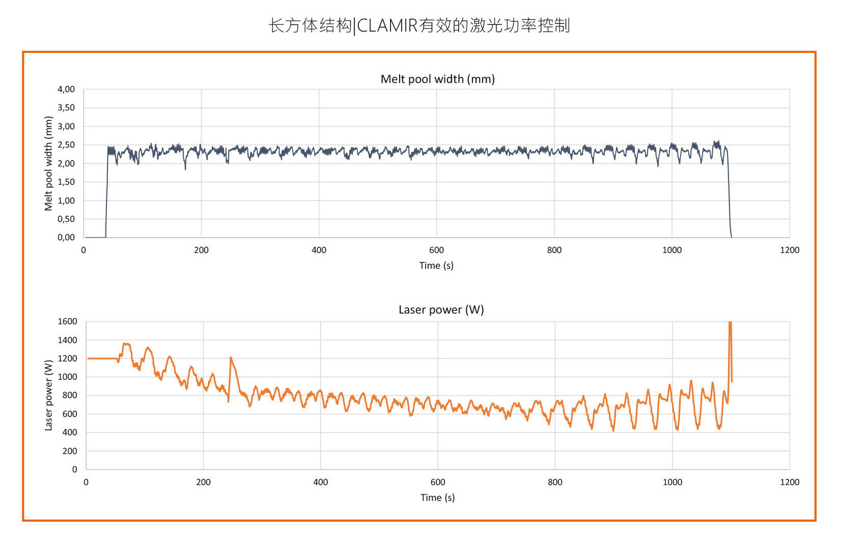Click x-axis '600' of the laser power chart
Screen dimensions: 841x536
click(438, 482)
